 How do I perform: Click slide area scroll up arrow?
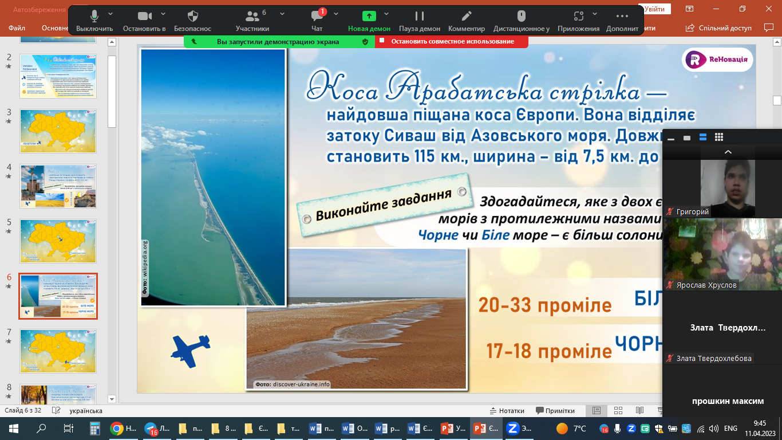(777, 41)
